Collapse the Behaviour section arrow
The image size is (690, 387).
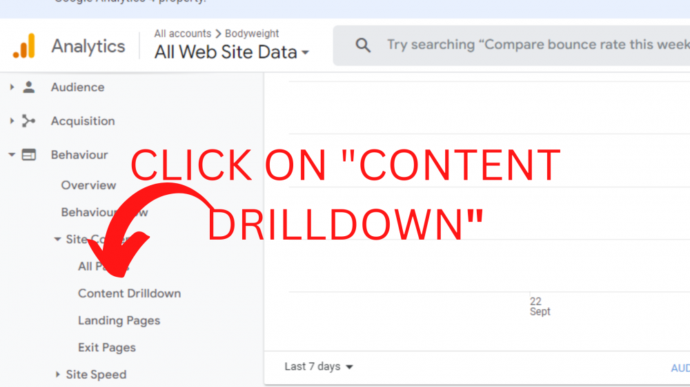[x=12, y=155]
